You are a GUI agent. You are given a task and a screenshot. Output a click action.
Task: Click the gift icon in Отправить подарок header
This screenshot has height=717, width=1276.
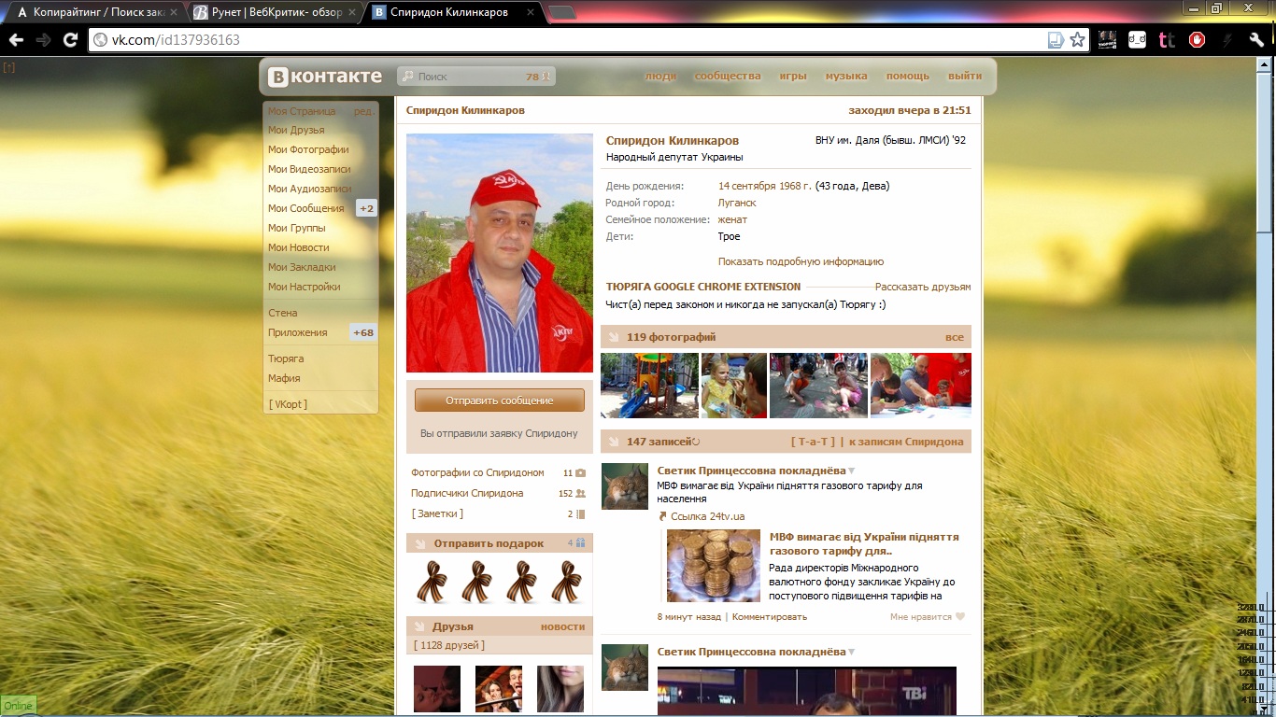tap(580, 543)
